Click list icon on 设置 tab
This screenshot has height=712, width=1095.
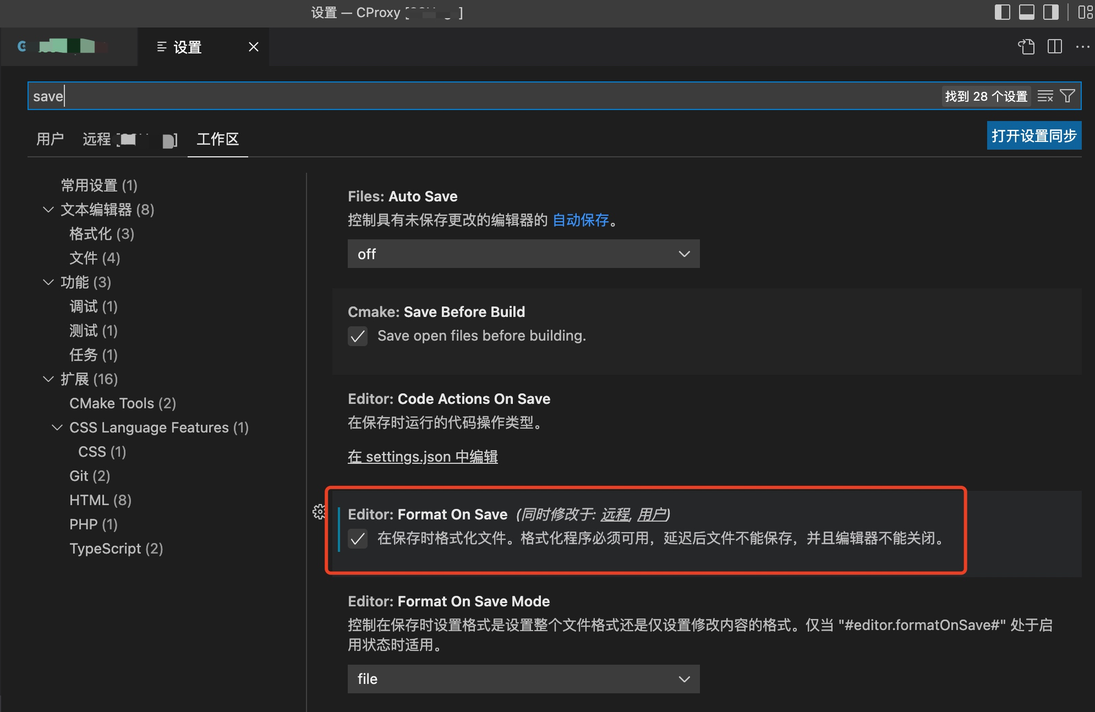[x=162, y=47]
